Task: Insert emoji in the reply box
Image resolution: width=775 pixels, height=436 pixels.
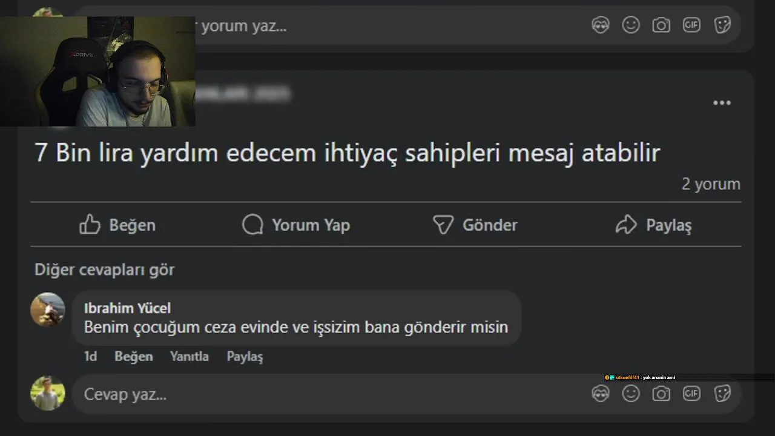Action: click(x=631, y=394)
